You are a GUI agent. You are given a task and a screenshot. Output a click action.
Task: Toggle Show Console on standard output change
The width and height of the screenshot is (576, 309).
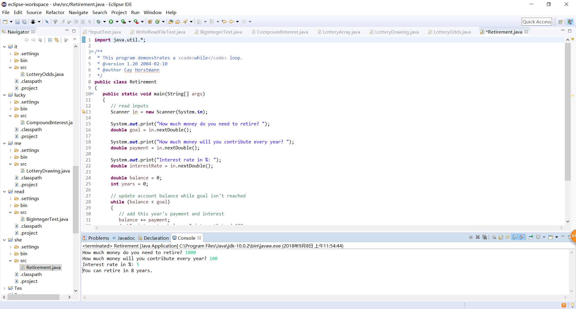515,237
